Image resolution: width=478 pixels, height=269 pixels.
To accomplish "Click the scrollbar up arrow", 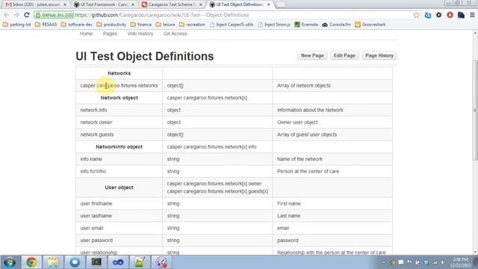I will point(475,33).
